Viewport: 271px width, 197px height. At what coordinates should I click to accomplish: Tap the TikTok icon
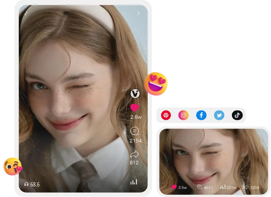pos(237,116)
